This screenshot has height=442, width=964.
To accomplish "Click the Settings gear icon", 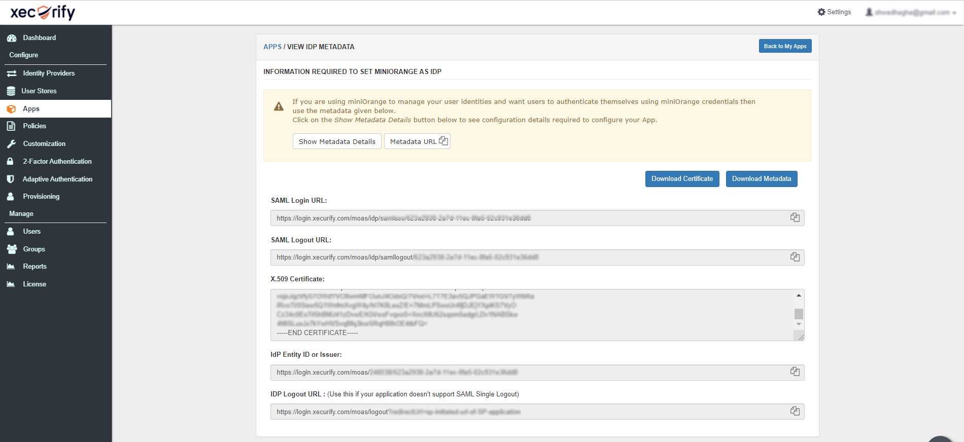I will [821, 12].
